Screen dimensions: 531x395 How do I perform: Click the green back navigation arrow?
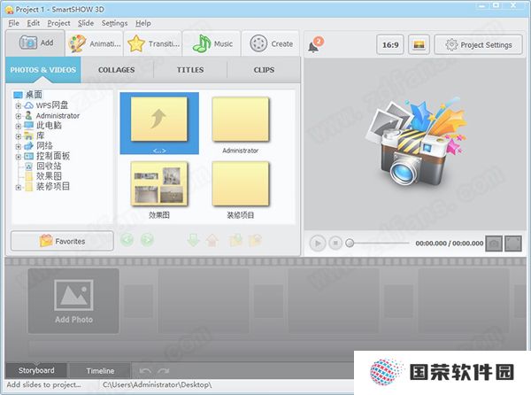(x=127, y=240)
